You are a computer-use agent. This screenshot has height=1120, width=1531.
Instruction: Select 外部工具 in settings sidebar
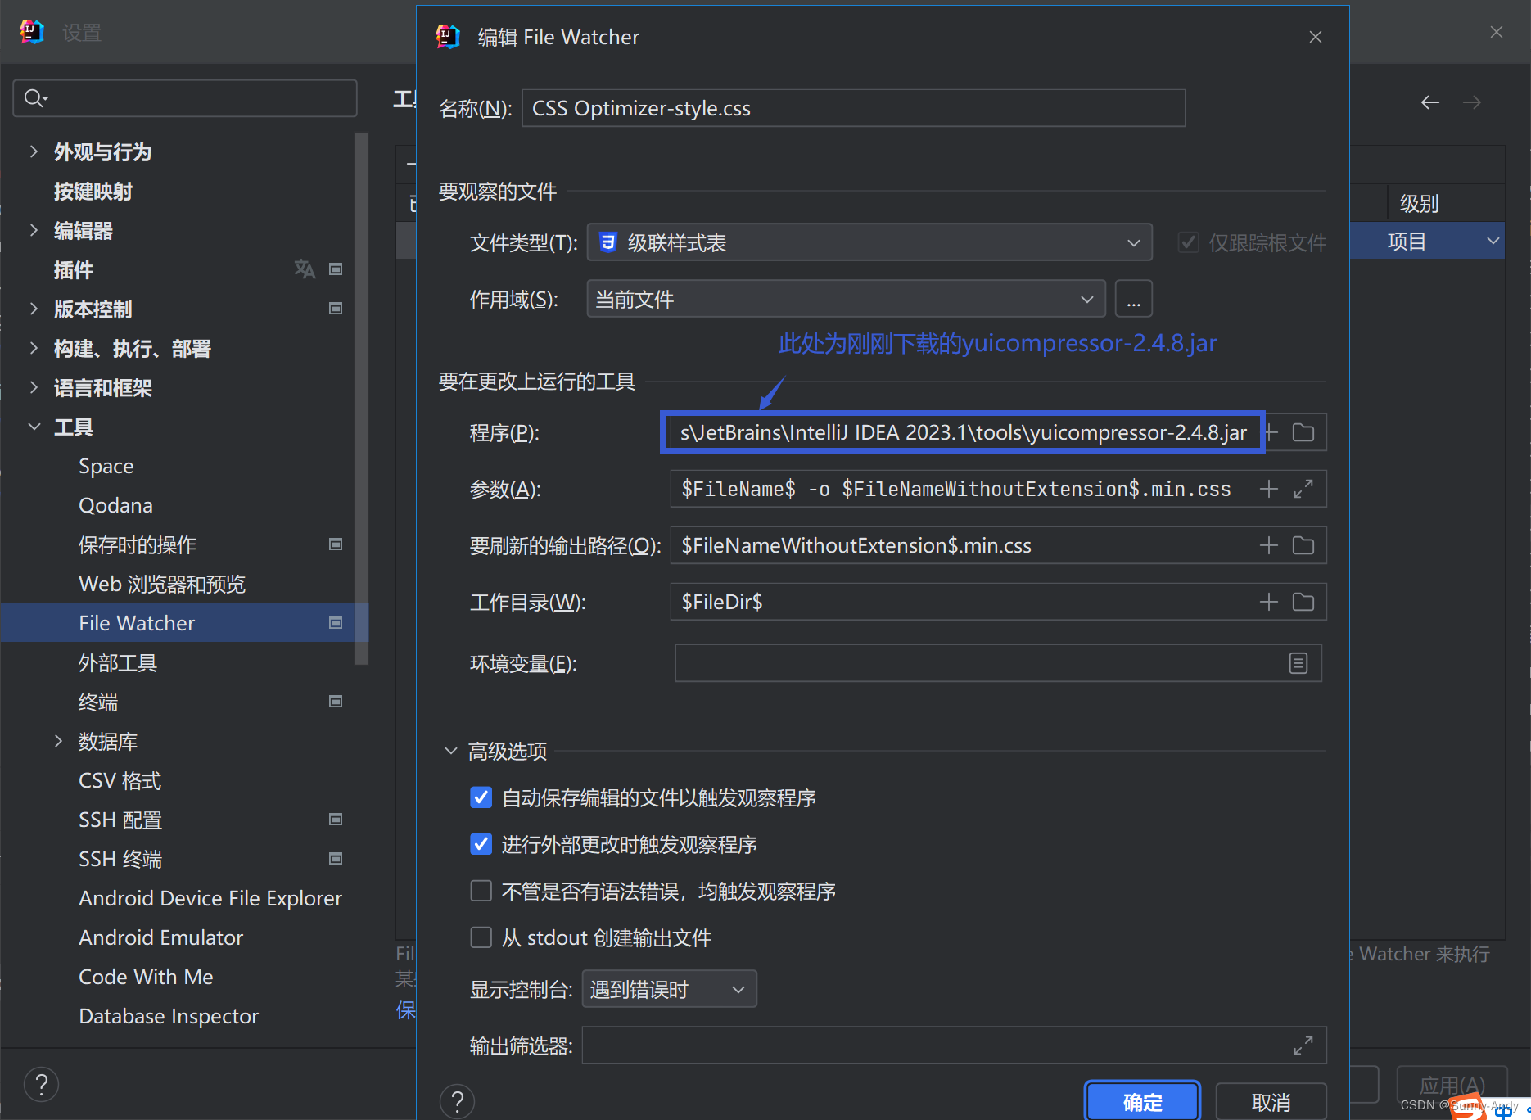(117, 662)
